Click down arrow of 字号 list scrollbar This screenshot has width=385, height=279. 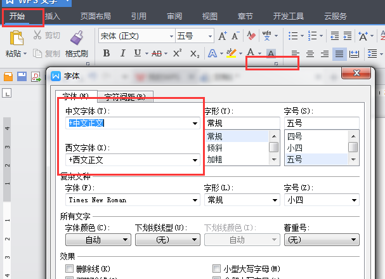click(x=353, y=160)
